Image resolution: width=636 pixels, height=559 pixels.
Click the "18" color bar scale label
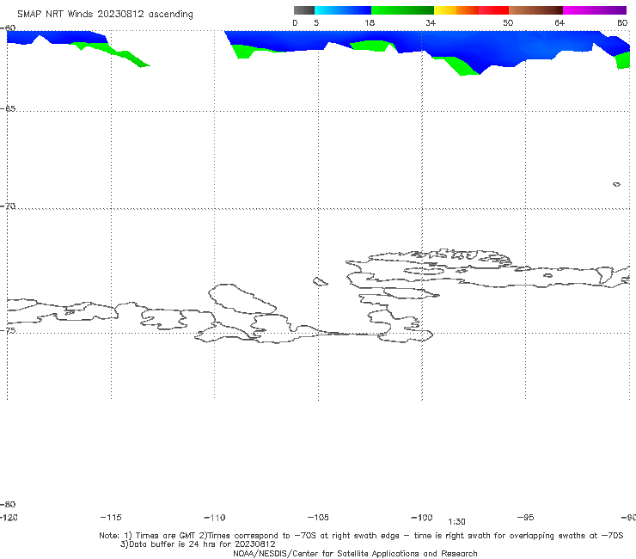[370, 23]
